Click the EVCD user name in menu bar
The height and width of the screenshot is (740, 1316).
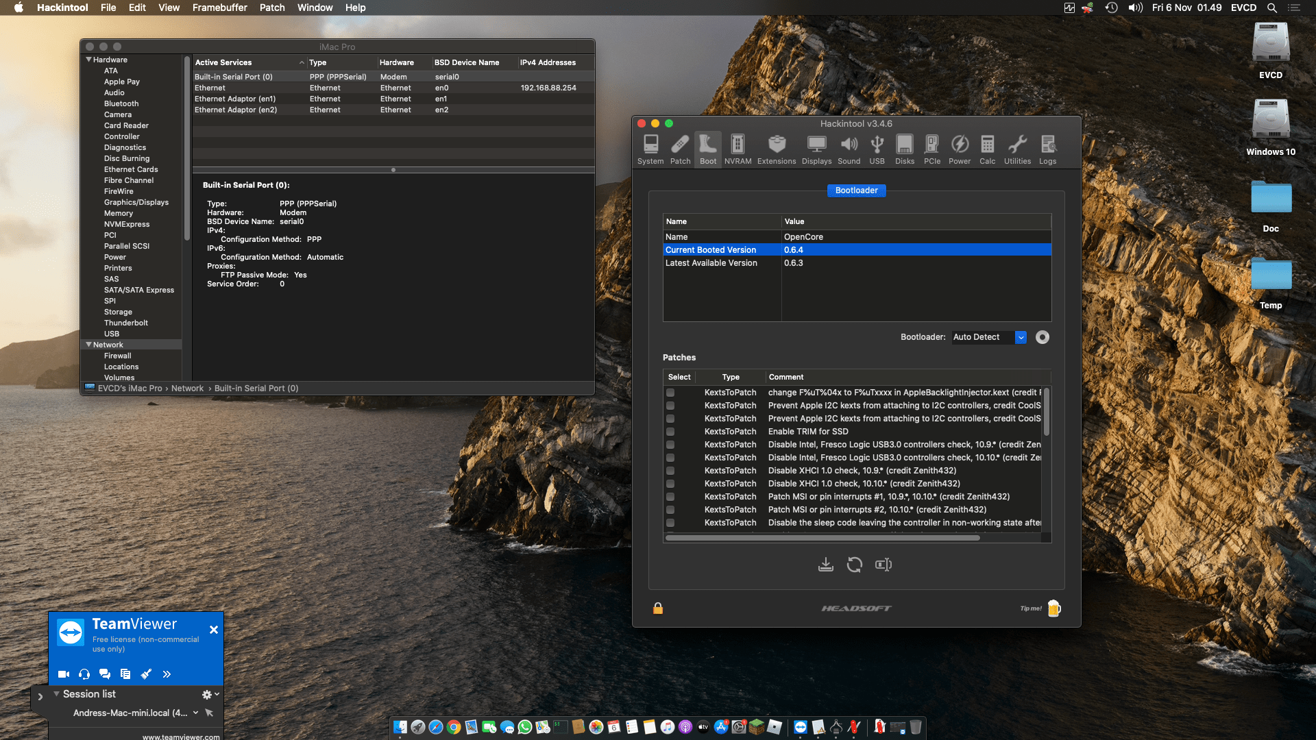[x=1243, y=8]
